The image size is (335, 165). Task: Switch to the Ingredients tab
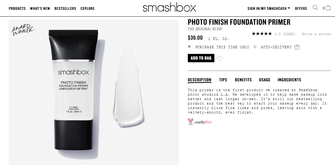[x=289, y=80]
